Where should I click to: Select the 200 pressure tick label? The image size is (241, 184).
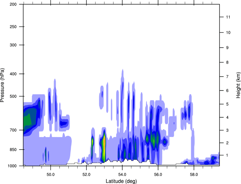click(13, 4)
